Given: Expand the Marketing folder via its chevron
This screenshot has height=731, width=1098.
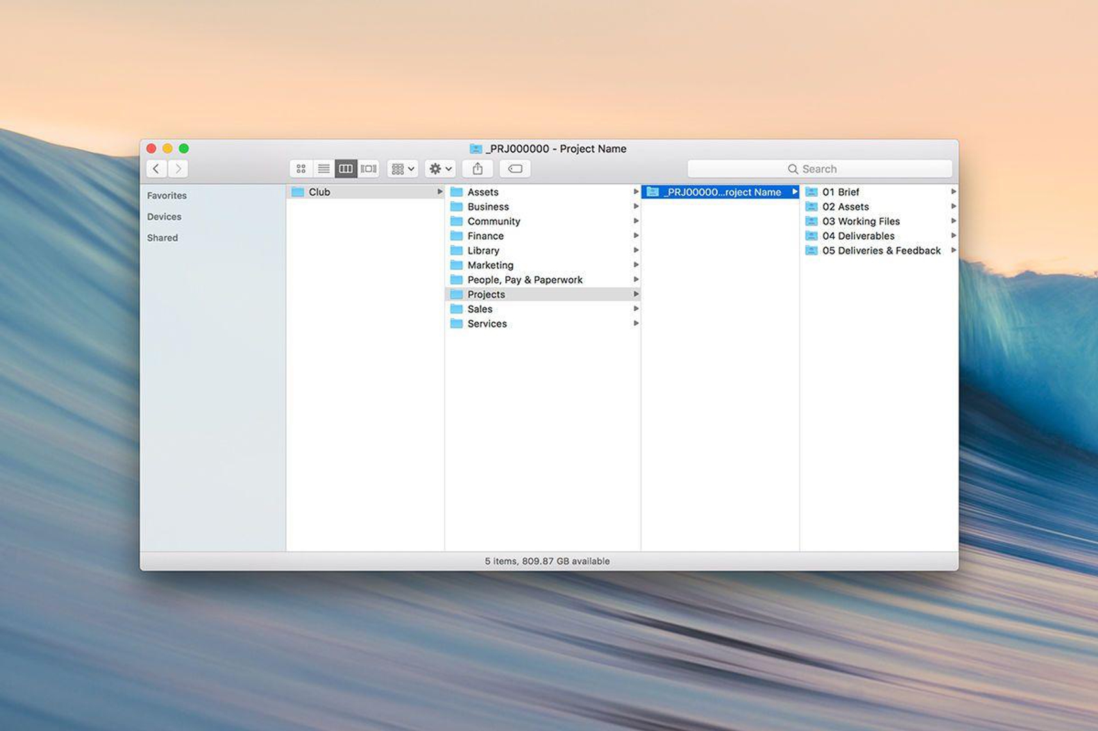Looking at the screenshot, I should [636, 265].
